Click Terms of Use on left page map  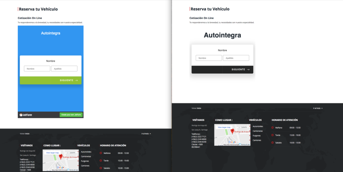pyautogui.click(x=74, y=170)
